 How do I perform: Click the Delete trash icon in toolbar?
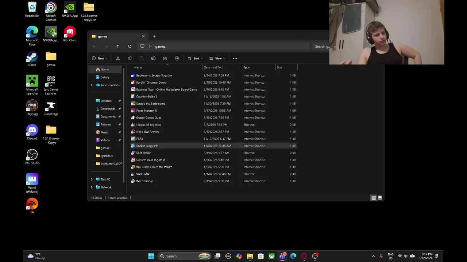click(177, 58)
